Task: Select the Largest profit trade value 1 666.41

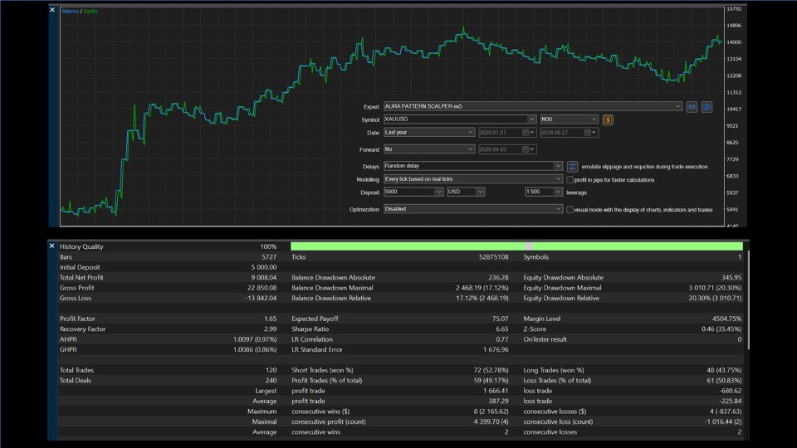Action: pyautogui.click(x=496, y=391)
